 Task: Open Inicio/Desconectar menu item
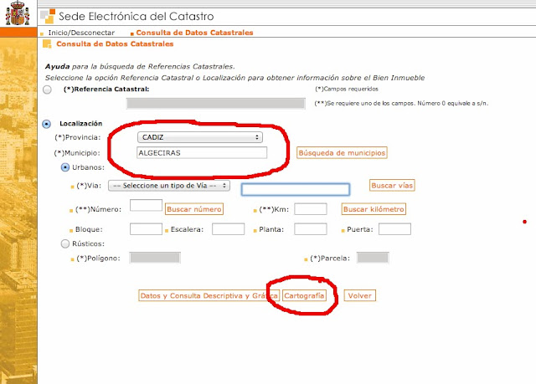(81, 33)
